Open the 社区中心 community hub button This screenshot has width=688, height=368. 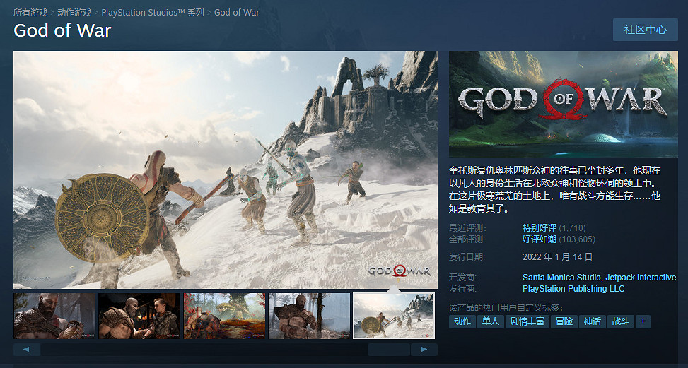tap(645, 30)
